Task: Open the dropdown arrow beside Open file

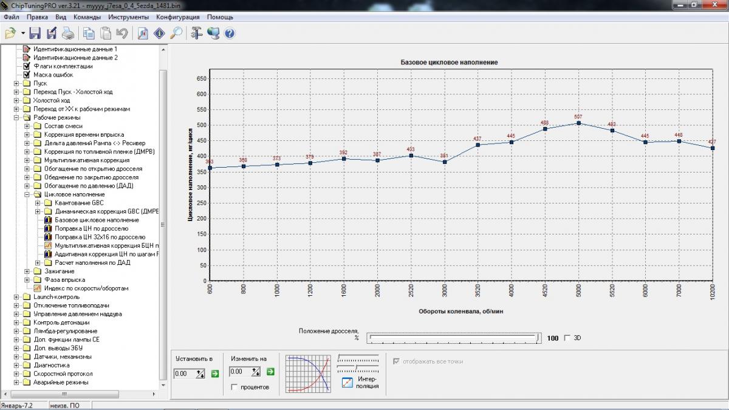Action: [22, 33]
